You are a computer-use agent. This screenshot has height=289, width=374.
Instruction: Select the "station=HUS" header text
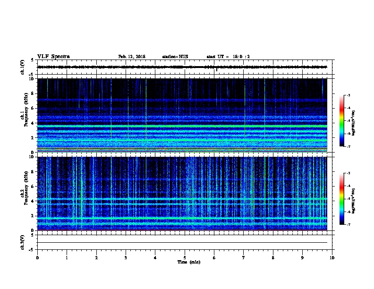point(175,57)
